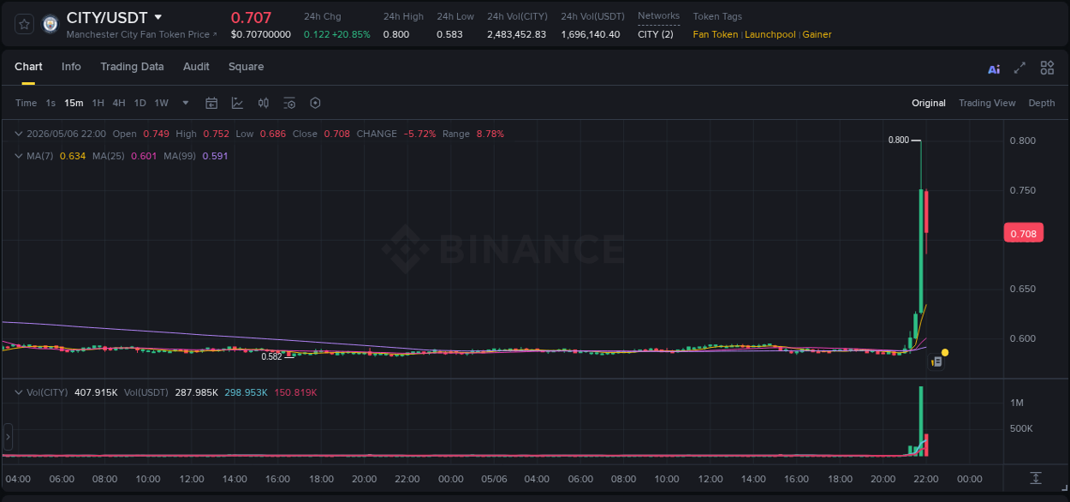Open the AI assistant icon

tap(994, 69)
